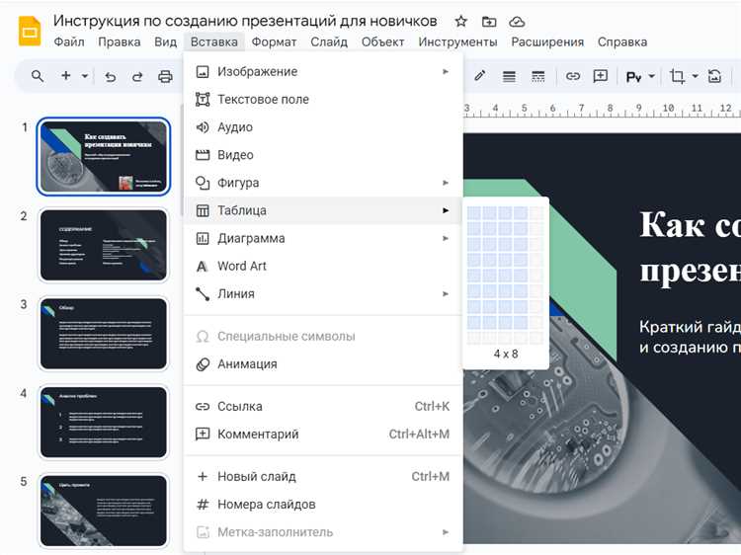Choose Текстовое поле from Insert menu
Viewport: 741px width, 555px height.
pyautogui.click(x=323, y=99)
